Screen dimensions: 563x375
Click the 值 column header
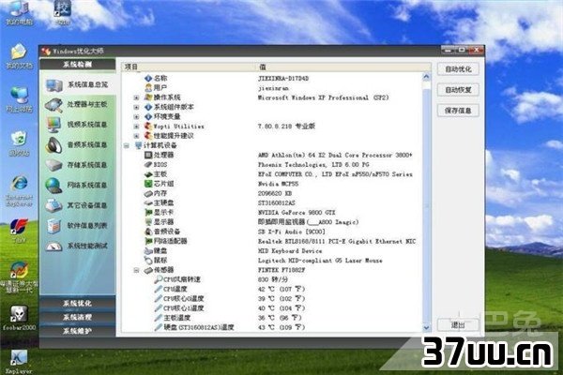(x=343, y=67)
